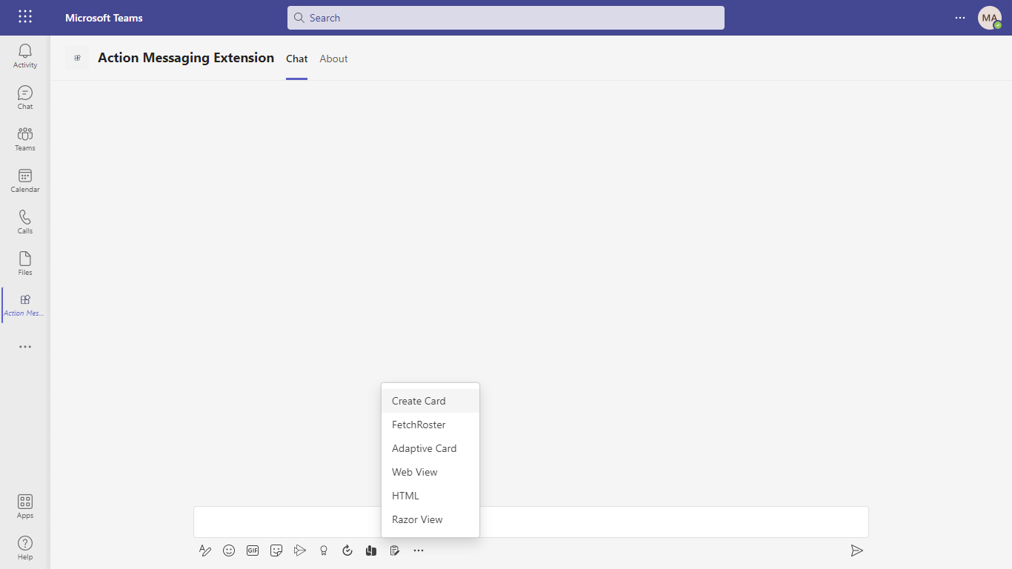Show more apps via the sidebar ellipsis
The height and width of the screenshot is (569, 1012).
pos(25,347)
